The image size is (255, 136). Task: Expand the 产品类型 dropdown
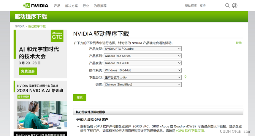[x=142, y=49]
